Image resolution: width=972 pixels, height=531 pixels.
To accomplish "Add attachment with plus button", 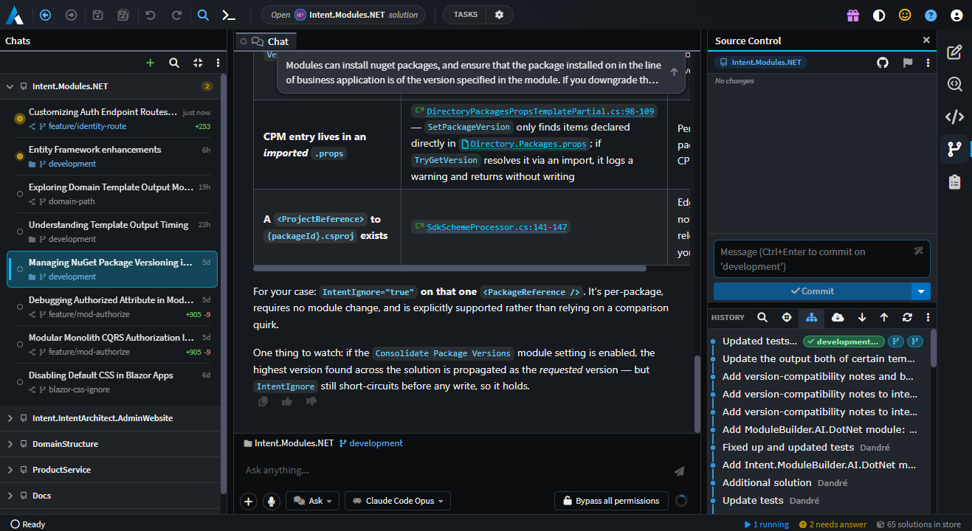I will pos(249,501).
